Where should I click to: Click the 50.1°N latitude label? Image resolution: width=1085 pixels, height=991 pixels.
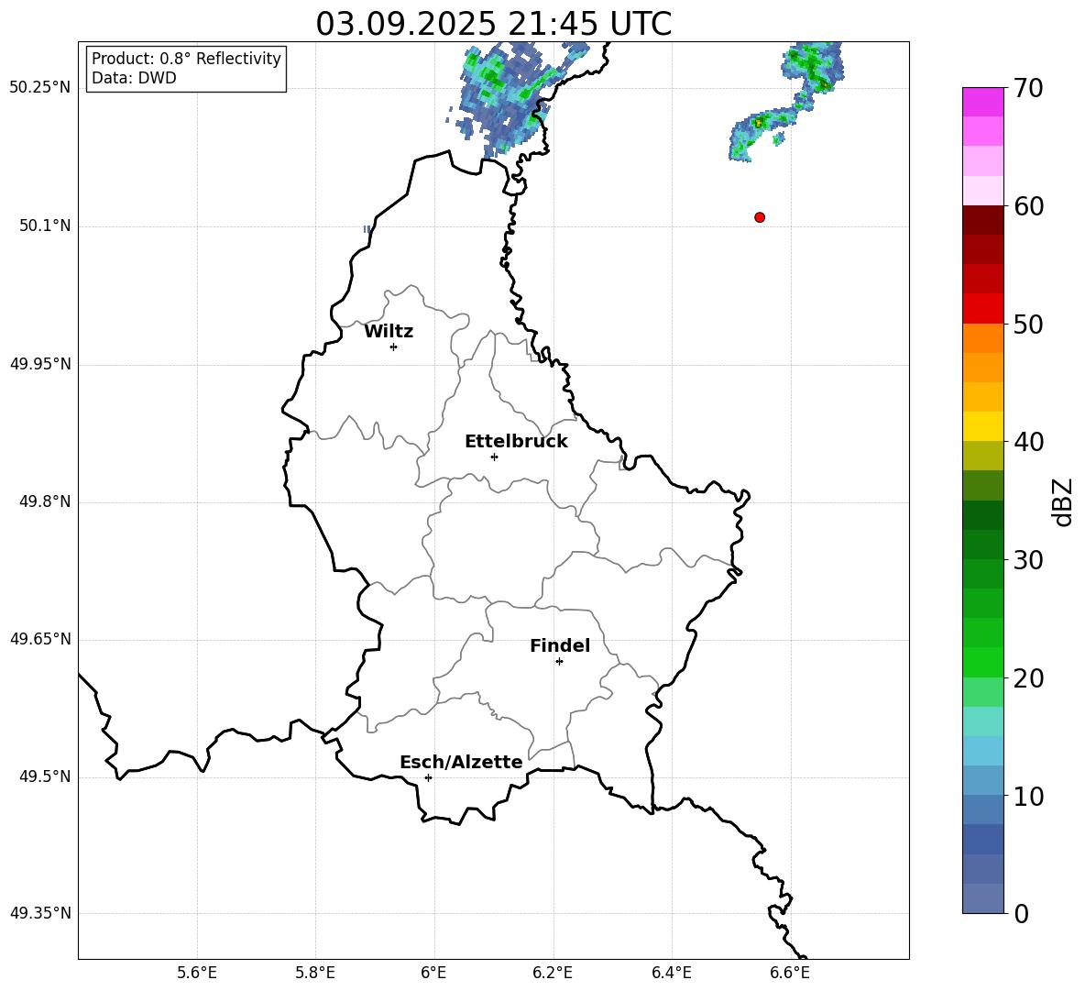click(45, 226)
